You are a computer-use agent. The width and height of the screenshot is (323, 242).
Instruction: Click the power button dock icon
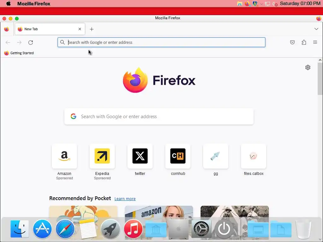pos(224,229)
